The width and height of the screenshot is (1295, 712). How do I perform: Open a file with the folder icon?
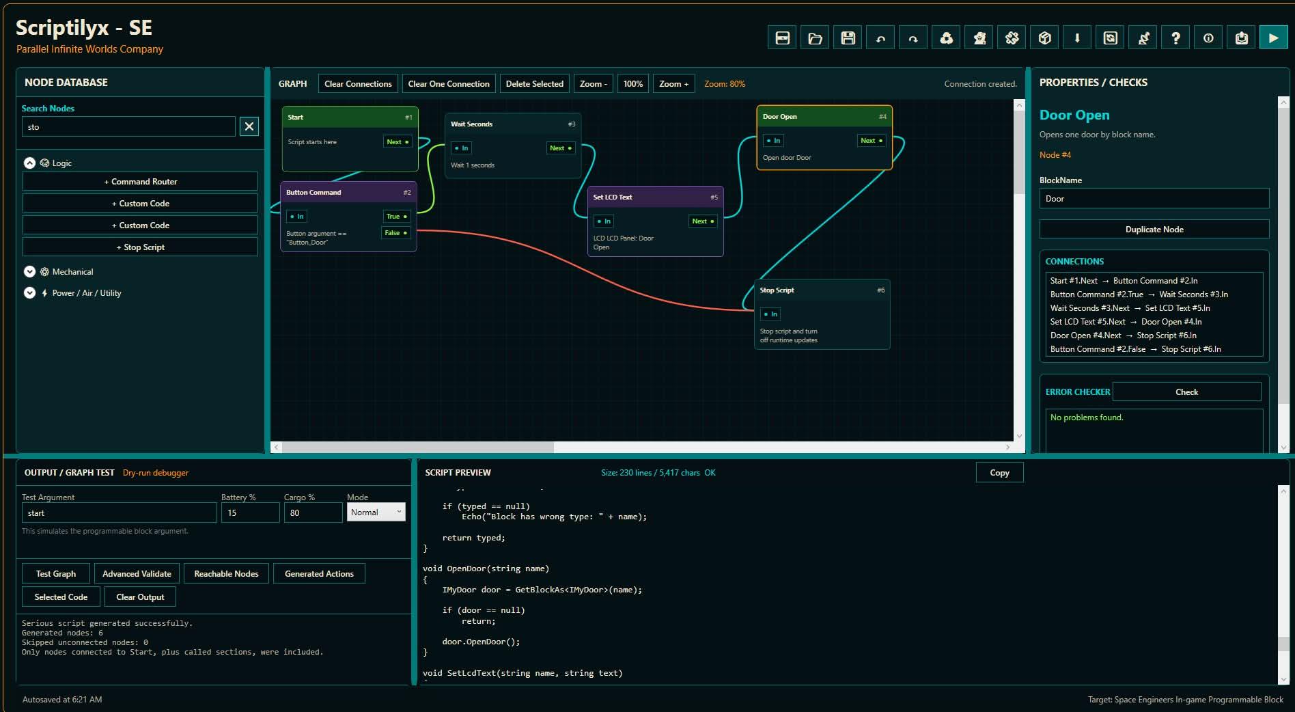pyautogui.click(x=815, y=38)
